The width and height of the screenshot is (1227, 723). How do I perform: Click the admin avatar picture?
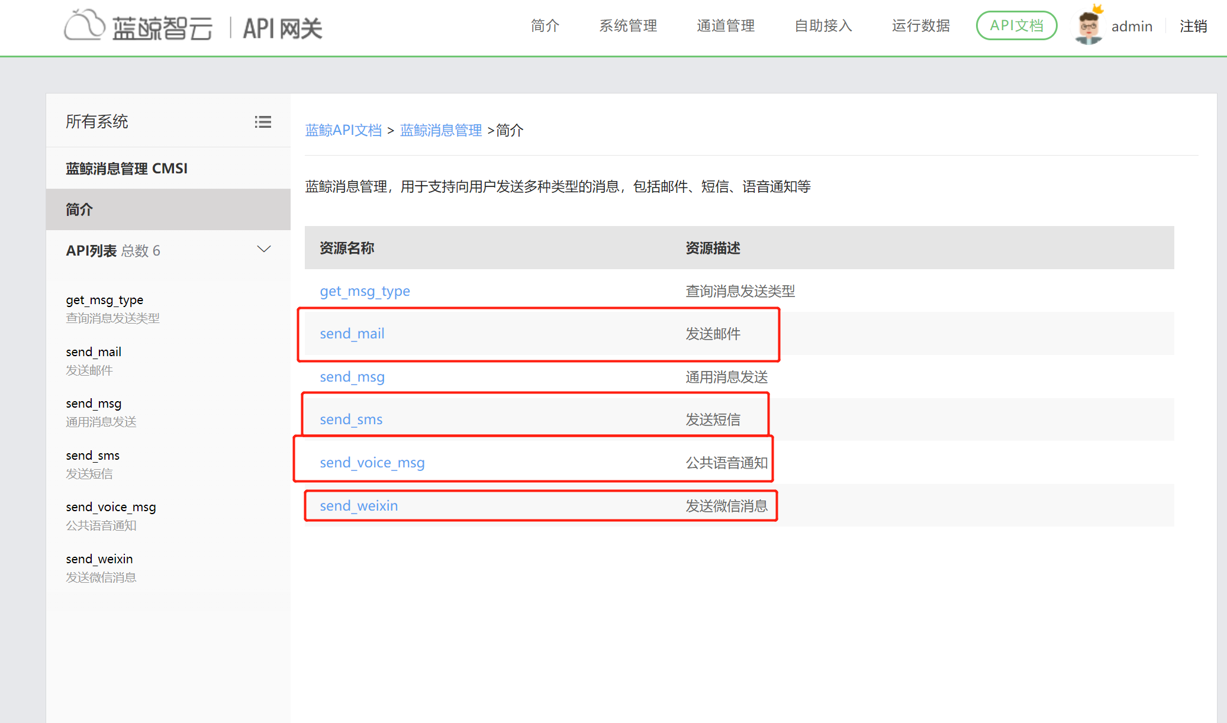(1088, 26)
